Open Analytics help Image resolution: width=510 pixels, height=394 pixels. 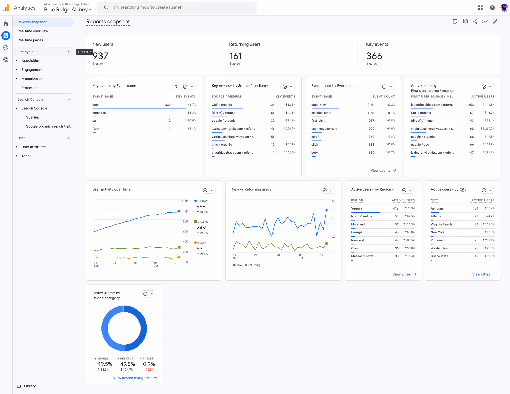(492, 8)
